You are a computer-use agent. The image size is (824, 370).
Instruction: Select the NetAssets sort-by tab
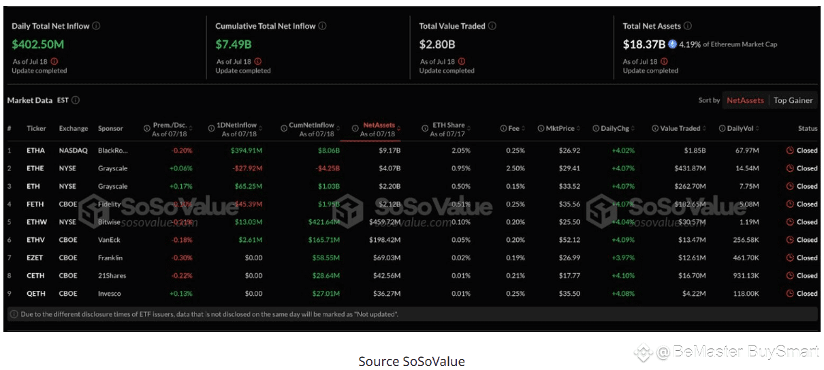pyautogui.click(x=745, y=100)
